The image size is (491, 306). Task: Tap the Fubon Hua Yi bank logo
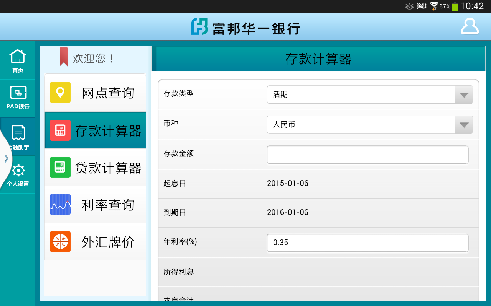[x=245, y=27]
